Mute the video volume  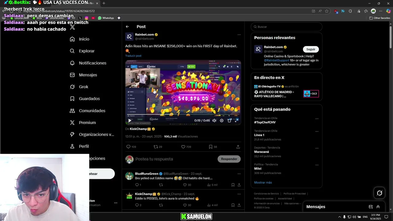[214, 121]
